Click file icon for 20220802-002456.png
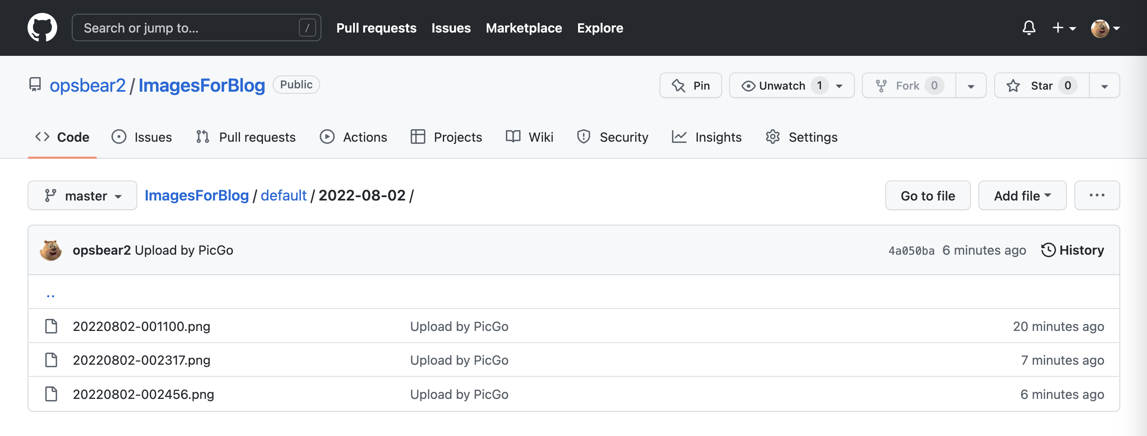This screenshot has width=1147, height=436. [x=51, y=394]
